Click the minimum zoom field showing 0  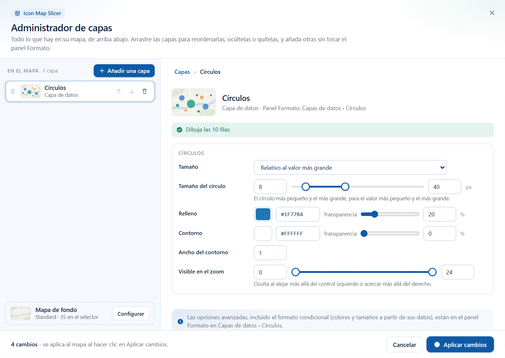tap(270, 272)
